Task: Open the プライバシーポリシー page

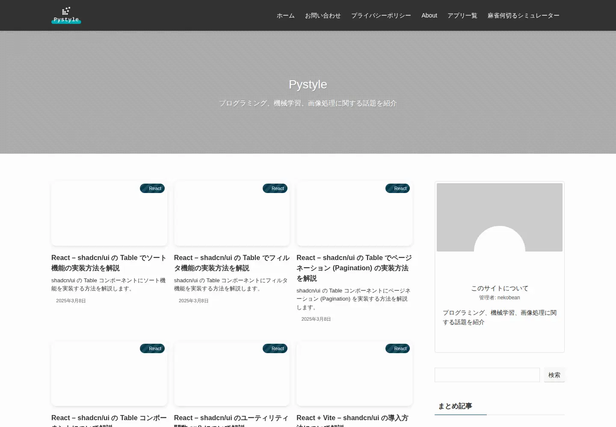Action: 381,15
